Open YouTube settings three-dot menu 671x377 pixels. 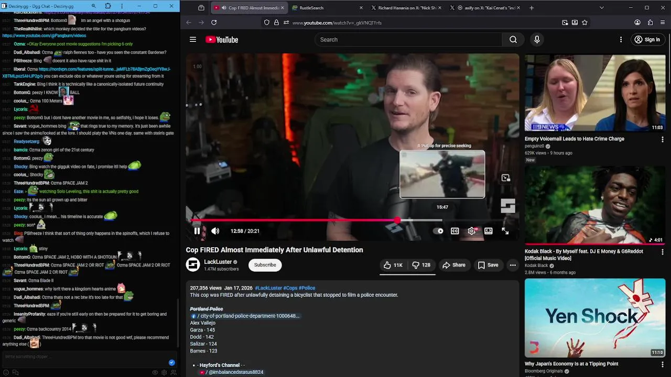pos(621,40)
